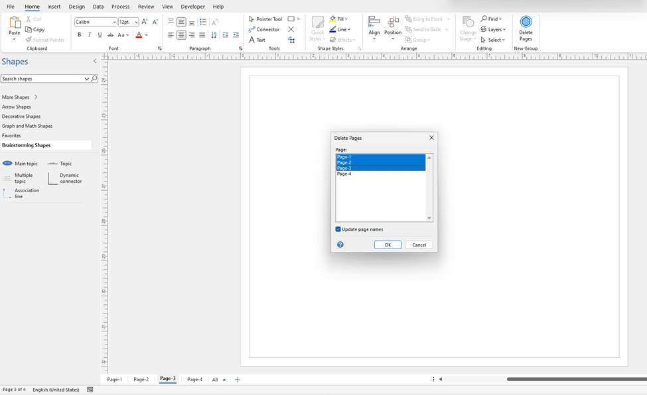Toggle bold formatting
The height and width of the screenshot is (395, 647).
point(79,34)
